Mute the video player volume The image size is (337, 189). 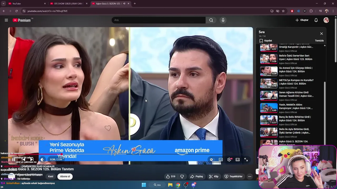pyautogui.click(x=42, y=160)
